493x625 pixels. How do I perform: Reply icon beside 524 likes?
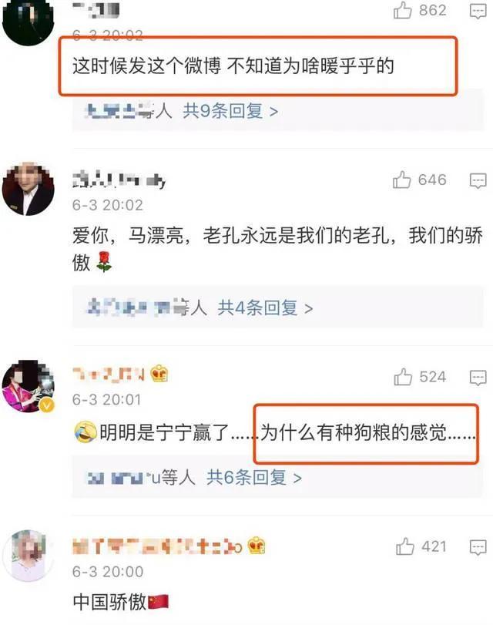point(478,378)
